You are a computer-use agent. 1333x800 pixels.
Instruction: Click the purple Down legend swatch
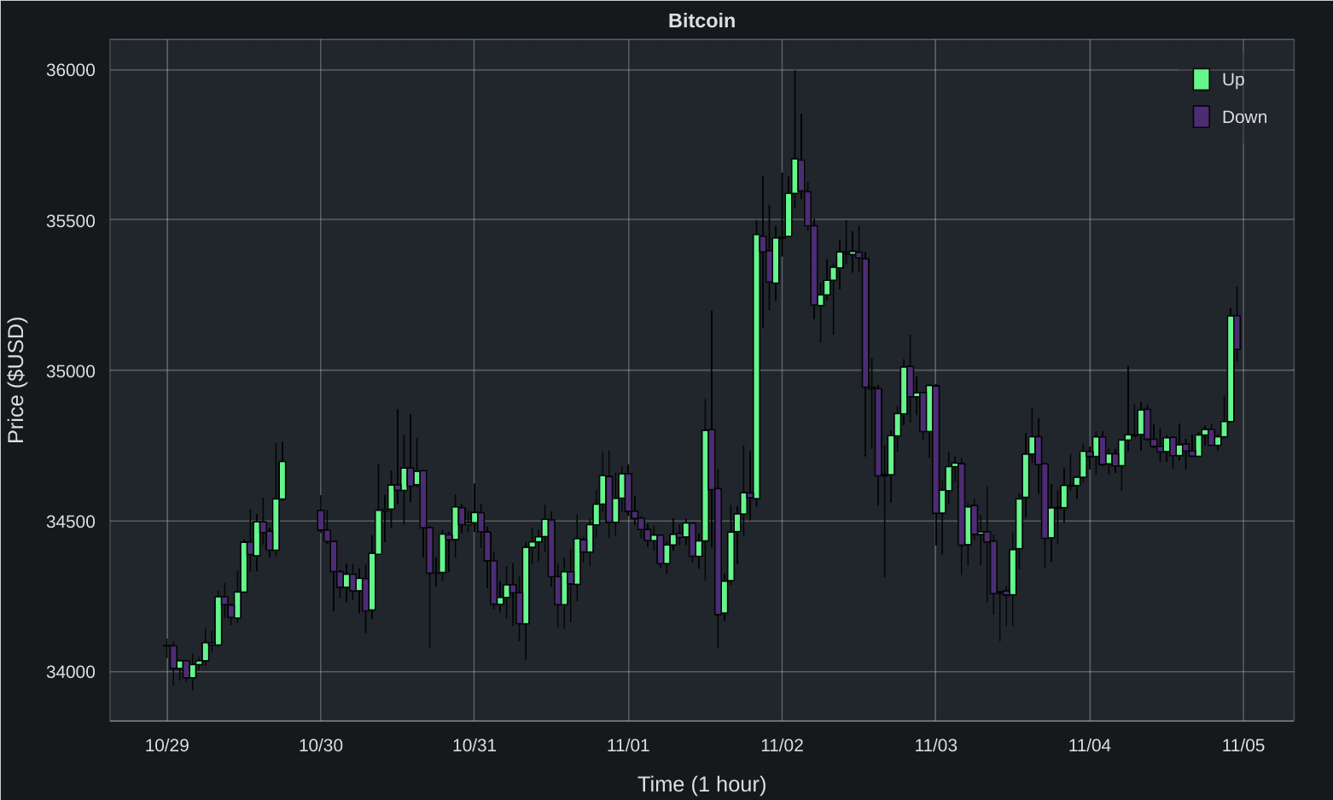(1201, 117)
